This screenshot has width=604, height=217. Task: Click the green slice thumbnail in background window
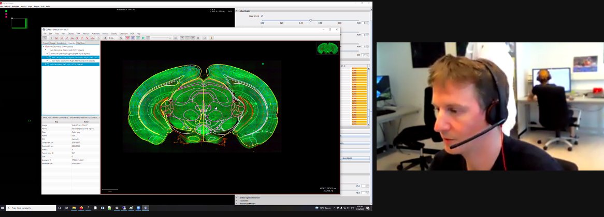(19, 23)
